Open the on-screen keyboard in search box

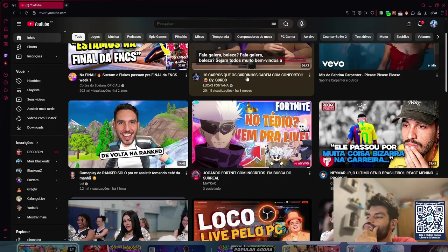(274, 24)
